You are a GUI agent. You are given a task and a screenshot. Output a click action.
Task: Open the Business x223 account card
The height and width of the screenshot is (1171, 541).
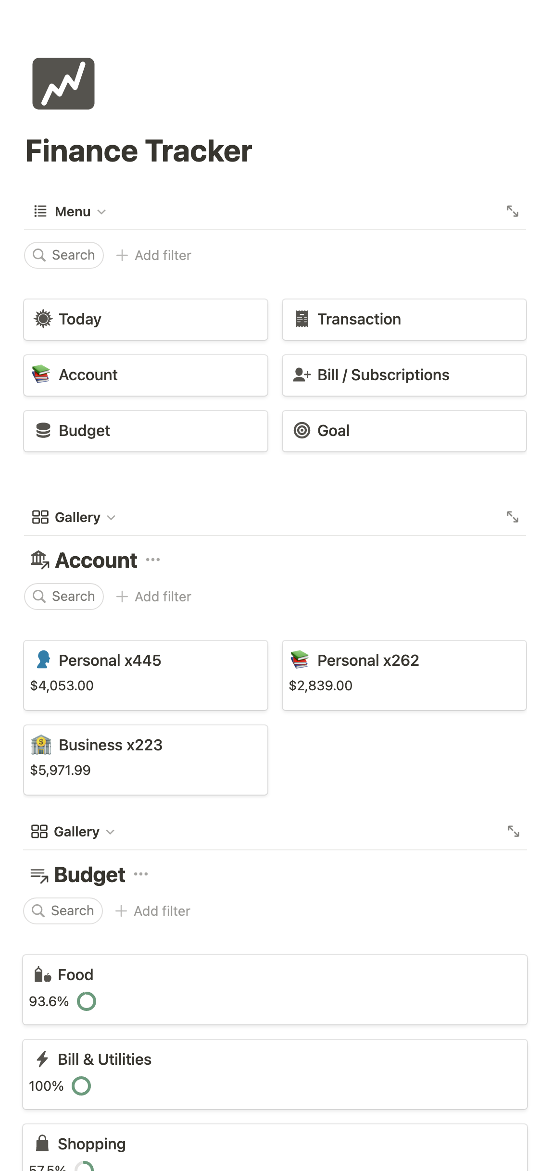(x=145, y=760)
